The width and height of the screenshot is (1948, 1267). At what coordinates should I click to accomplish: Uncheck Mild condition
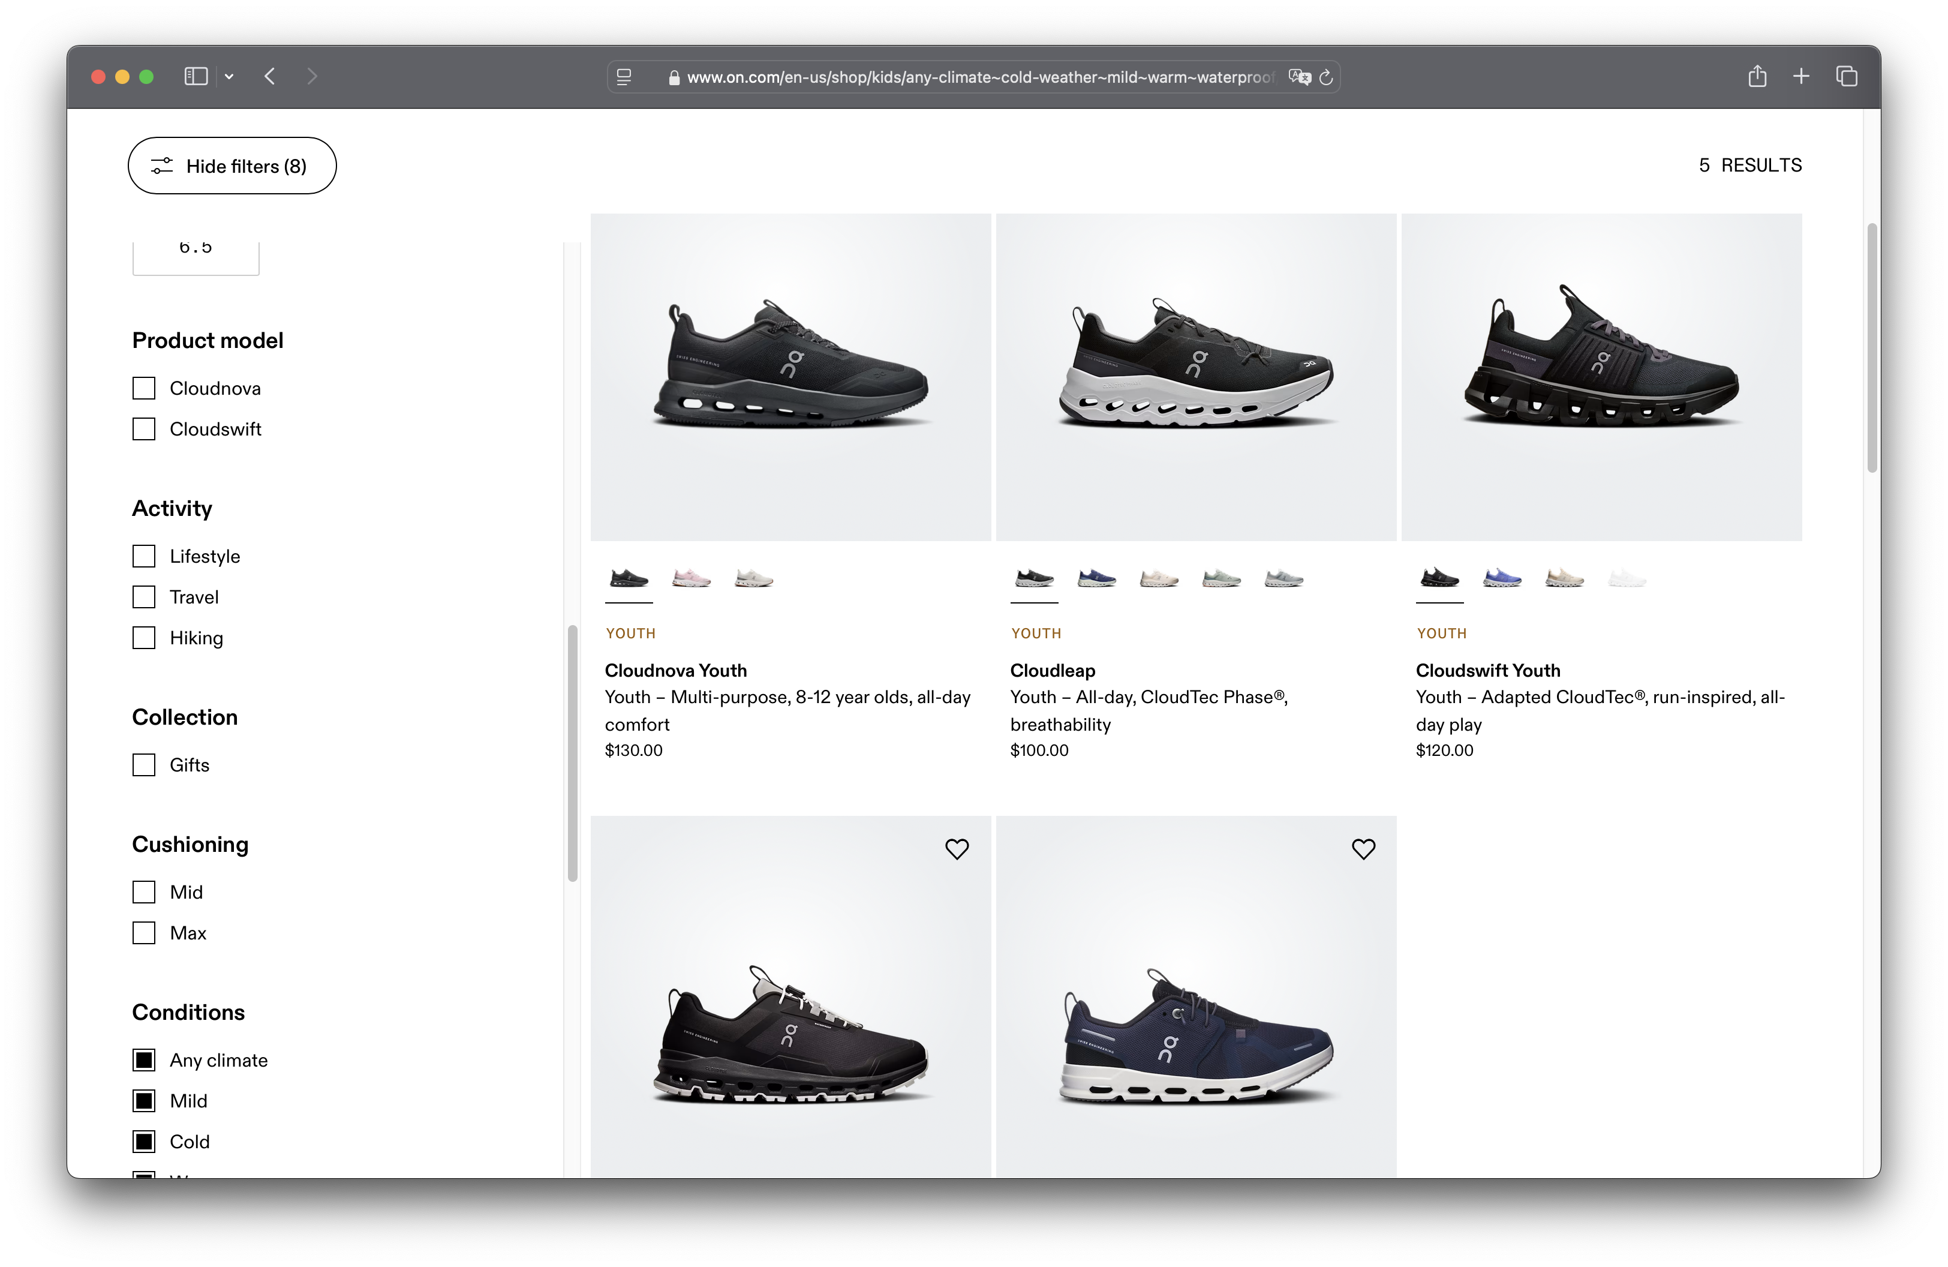click(144, 1101)
